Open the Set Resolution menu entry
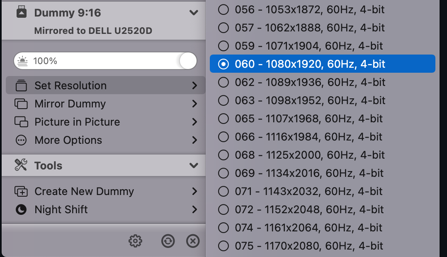Screen dimensions: 447x257 point(70,86)
